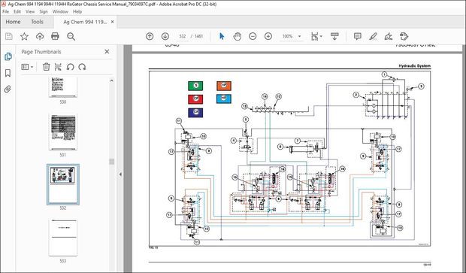Open the File menu
Screen dimensions: 466x273
click(6, 11)
